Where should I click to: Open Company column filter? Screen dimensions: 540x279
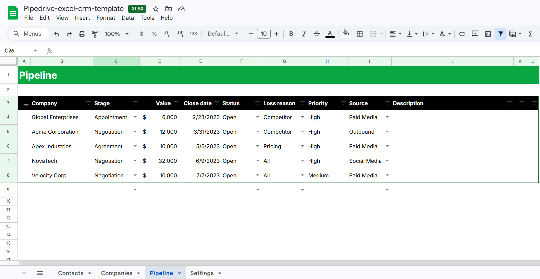point(89,103)
